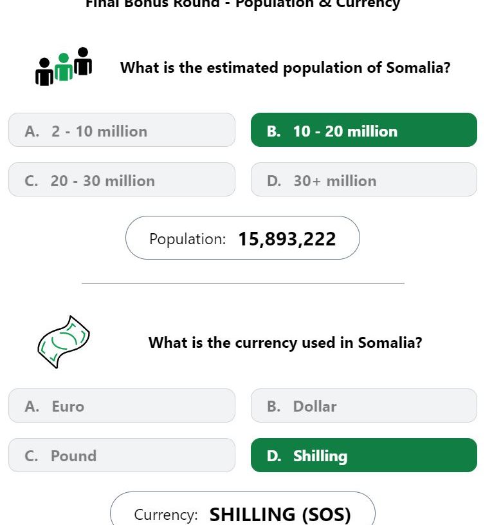Click the green banknote currency icon
The height and width of the screenshot is (525, 492).
[64, 342]
